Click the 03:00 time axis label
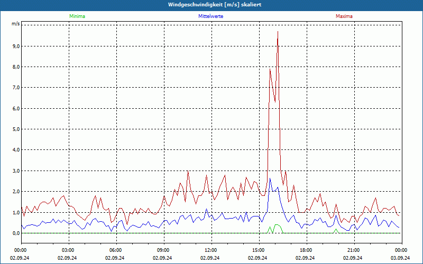 [69, 250]
